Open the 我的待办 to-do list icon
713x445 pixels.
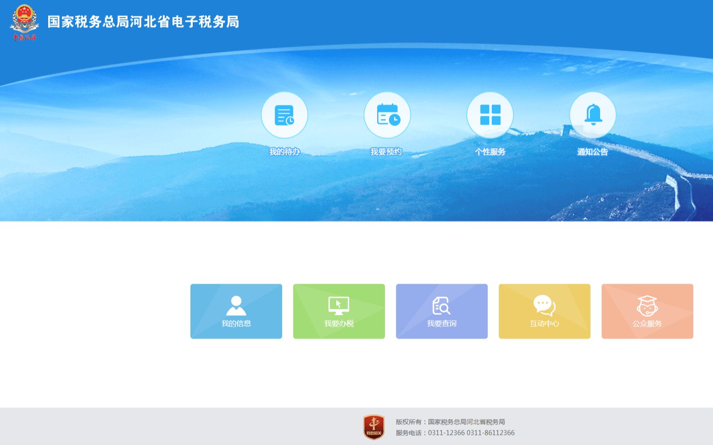pyautogui.click(x=284, y=115)
